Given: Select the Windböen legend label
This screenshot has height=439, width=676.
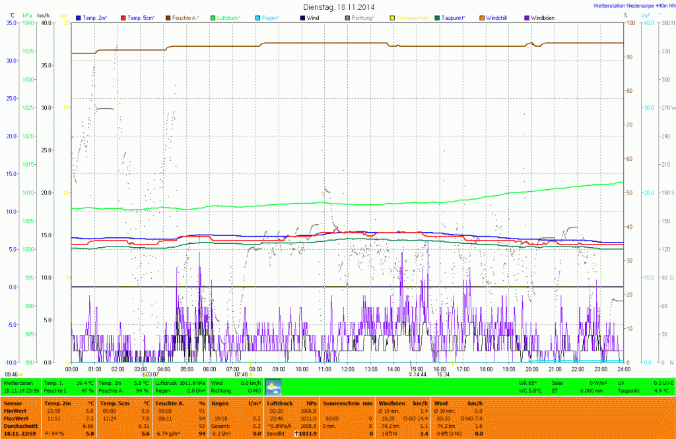Looking at the screenshot, I should [x=544, y=16].
